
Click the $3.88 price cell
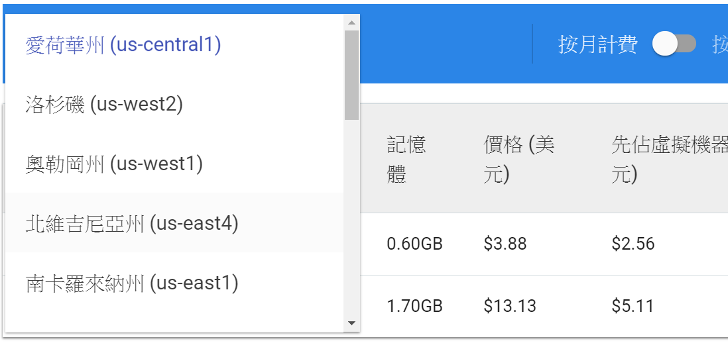coord(505,244)
